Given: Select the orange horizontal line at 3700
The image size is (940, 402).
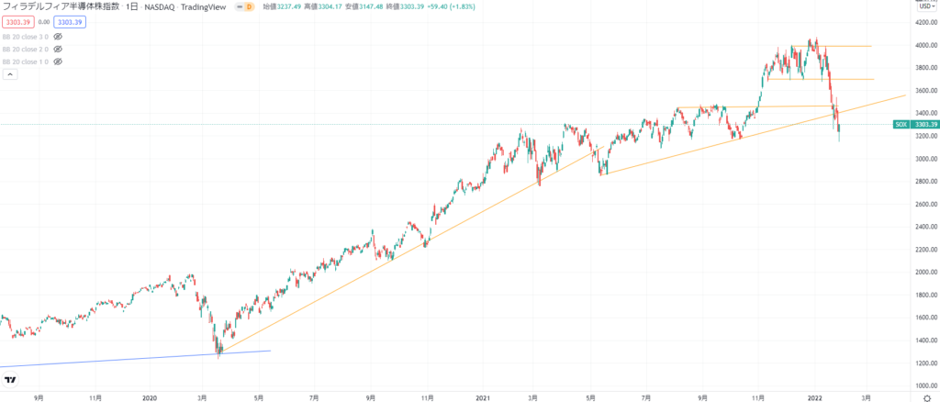Looking at the screenshot, I should [854, 79].
